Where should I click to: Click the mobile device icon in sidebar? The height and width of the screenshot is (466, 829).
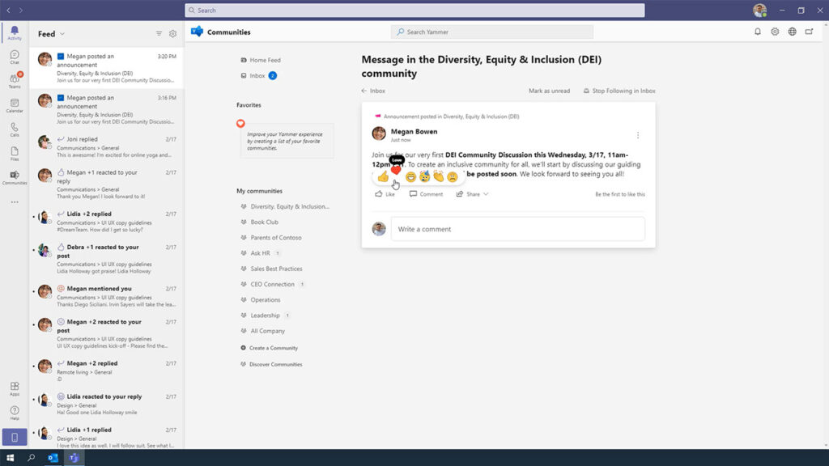click(x=15, y=438)
